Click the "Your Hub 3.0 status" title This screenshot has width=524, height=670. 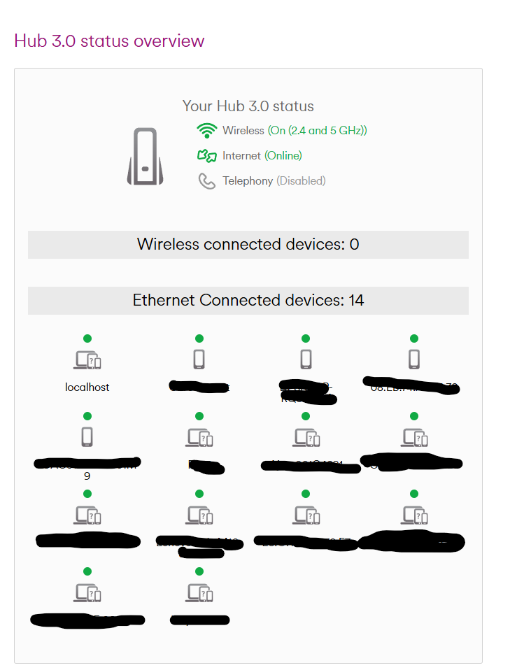248,106
